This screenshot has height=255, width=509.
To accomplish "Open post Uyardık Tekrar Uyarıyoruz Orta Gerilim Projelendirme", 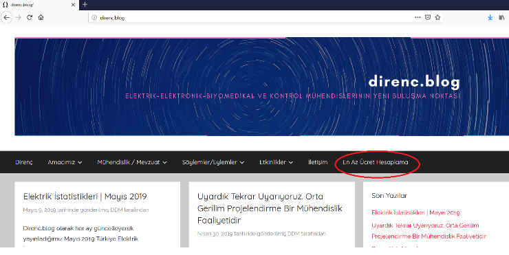I will 270,208.
